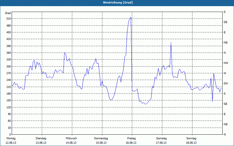The width and height of the screenshot is (234, 146).
Task: Click the W compass label
Action: 225,73
